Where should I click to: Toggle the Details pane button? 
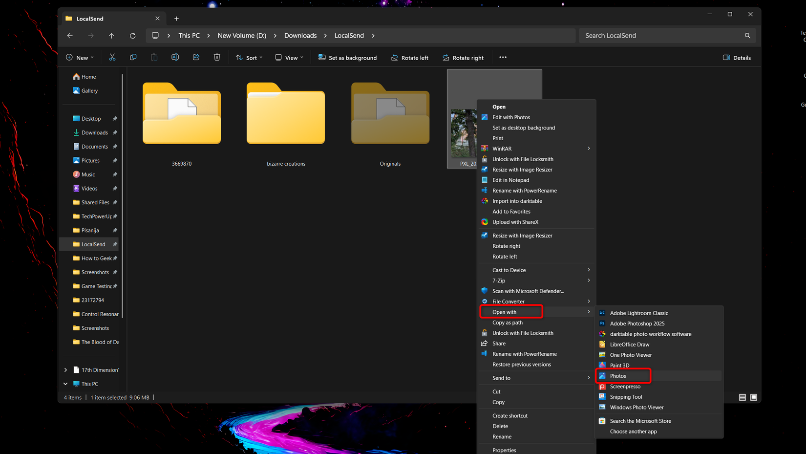pyautogui.click(x=737, y=57)
